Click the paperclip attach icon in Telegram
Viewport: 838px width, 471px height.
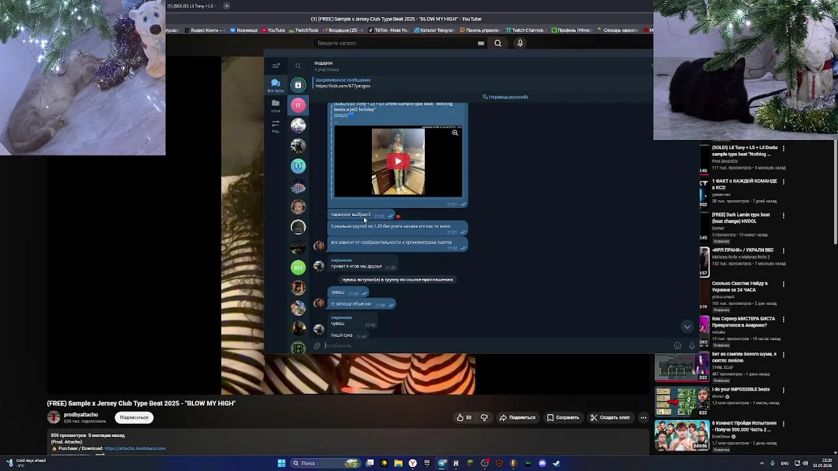[x=317, y=345]
